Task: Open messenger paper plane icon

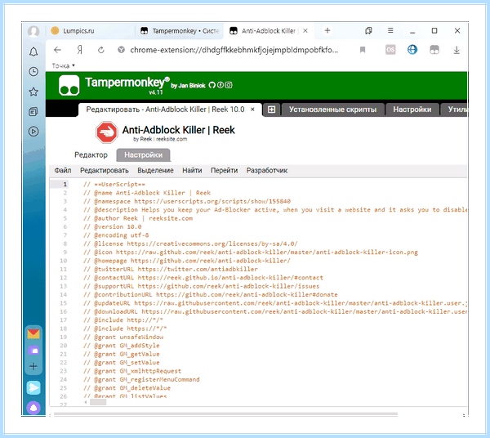Action: pyautogui.click(x=33, y=388)
